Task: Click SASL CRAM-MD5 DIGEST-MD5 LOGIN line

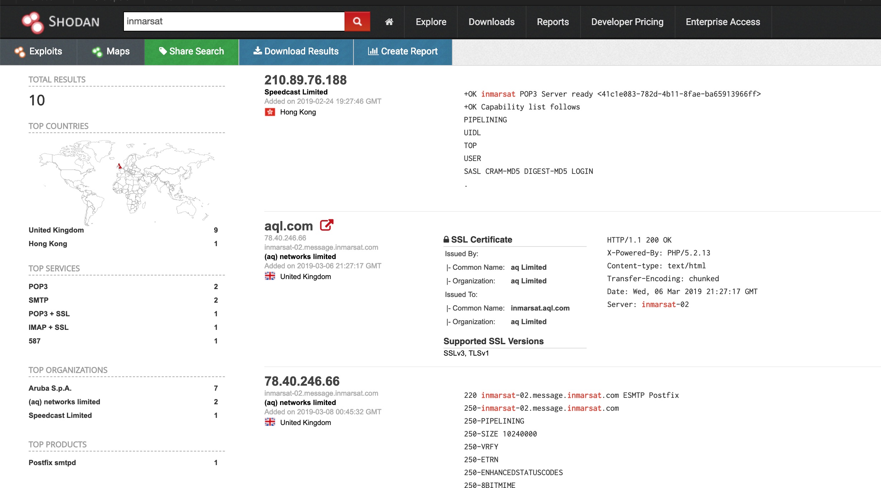Action: click(528, 171)
